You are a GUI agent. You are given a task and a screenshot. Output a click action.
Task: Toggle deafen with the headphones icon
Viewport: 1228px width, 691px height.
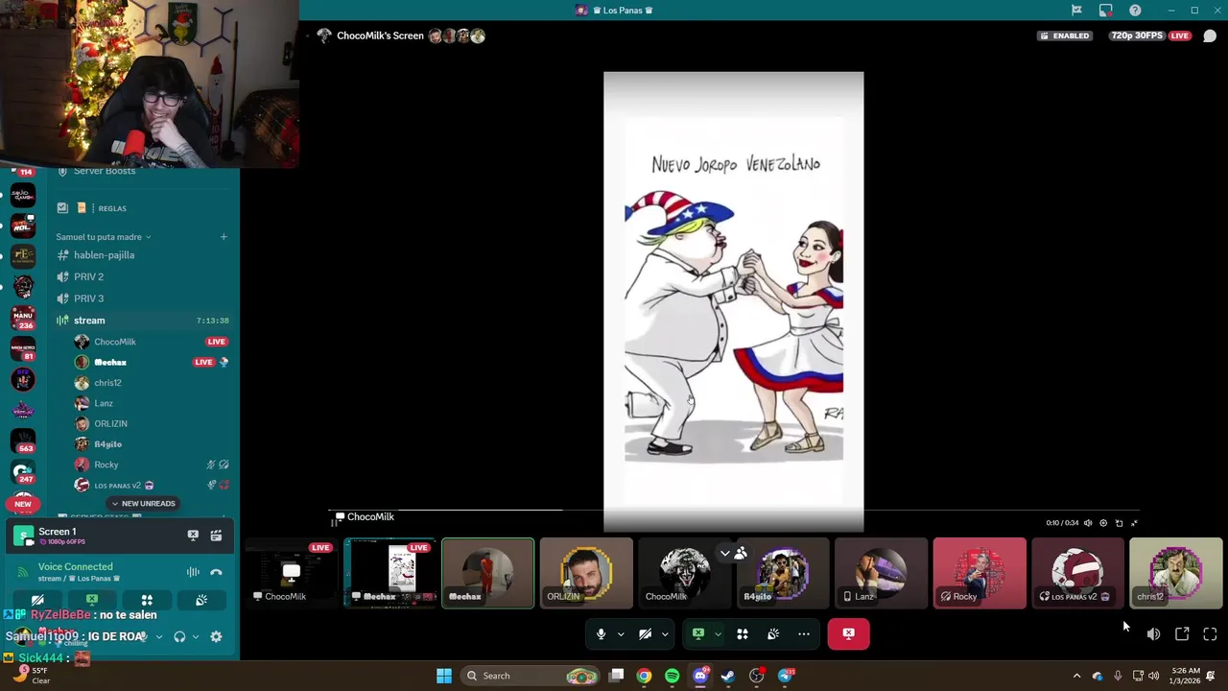click(179, 636)
